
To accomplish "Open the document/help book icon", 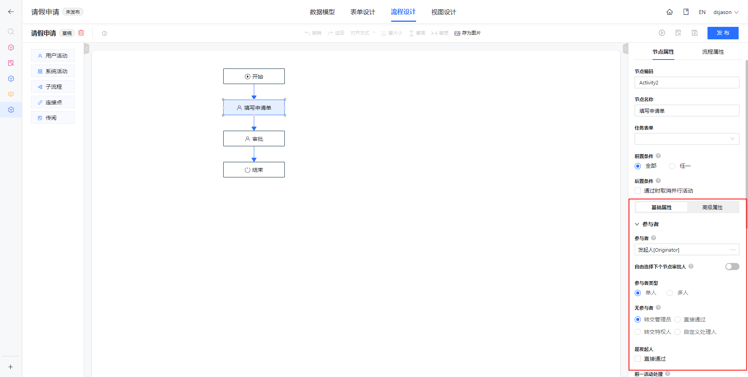I will [686, 12].
